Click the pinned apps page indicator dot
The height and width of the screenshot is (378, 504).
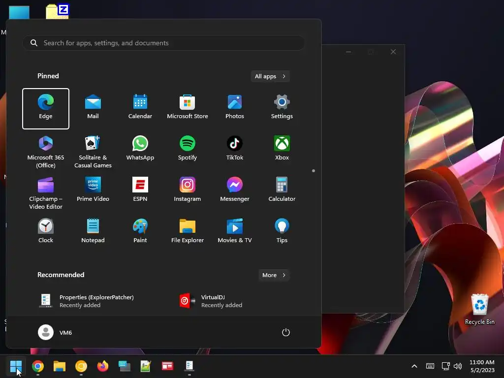pos(314,171)
